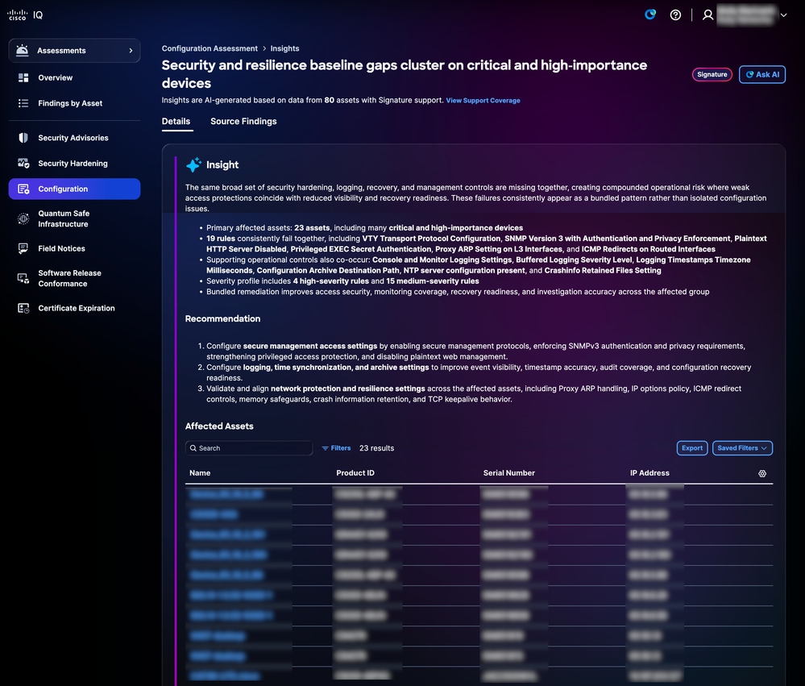Click the Affected Assets search field

(x=249, y=448)
